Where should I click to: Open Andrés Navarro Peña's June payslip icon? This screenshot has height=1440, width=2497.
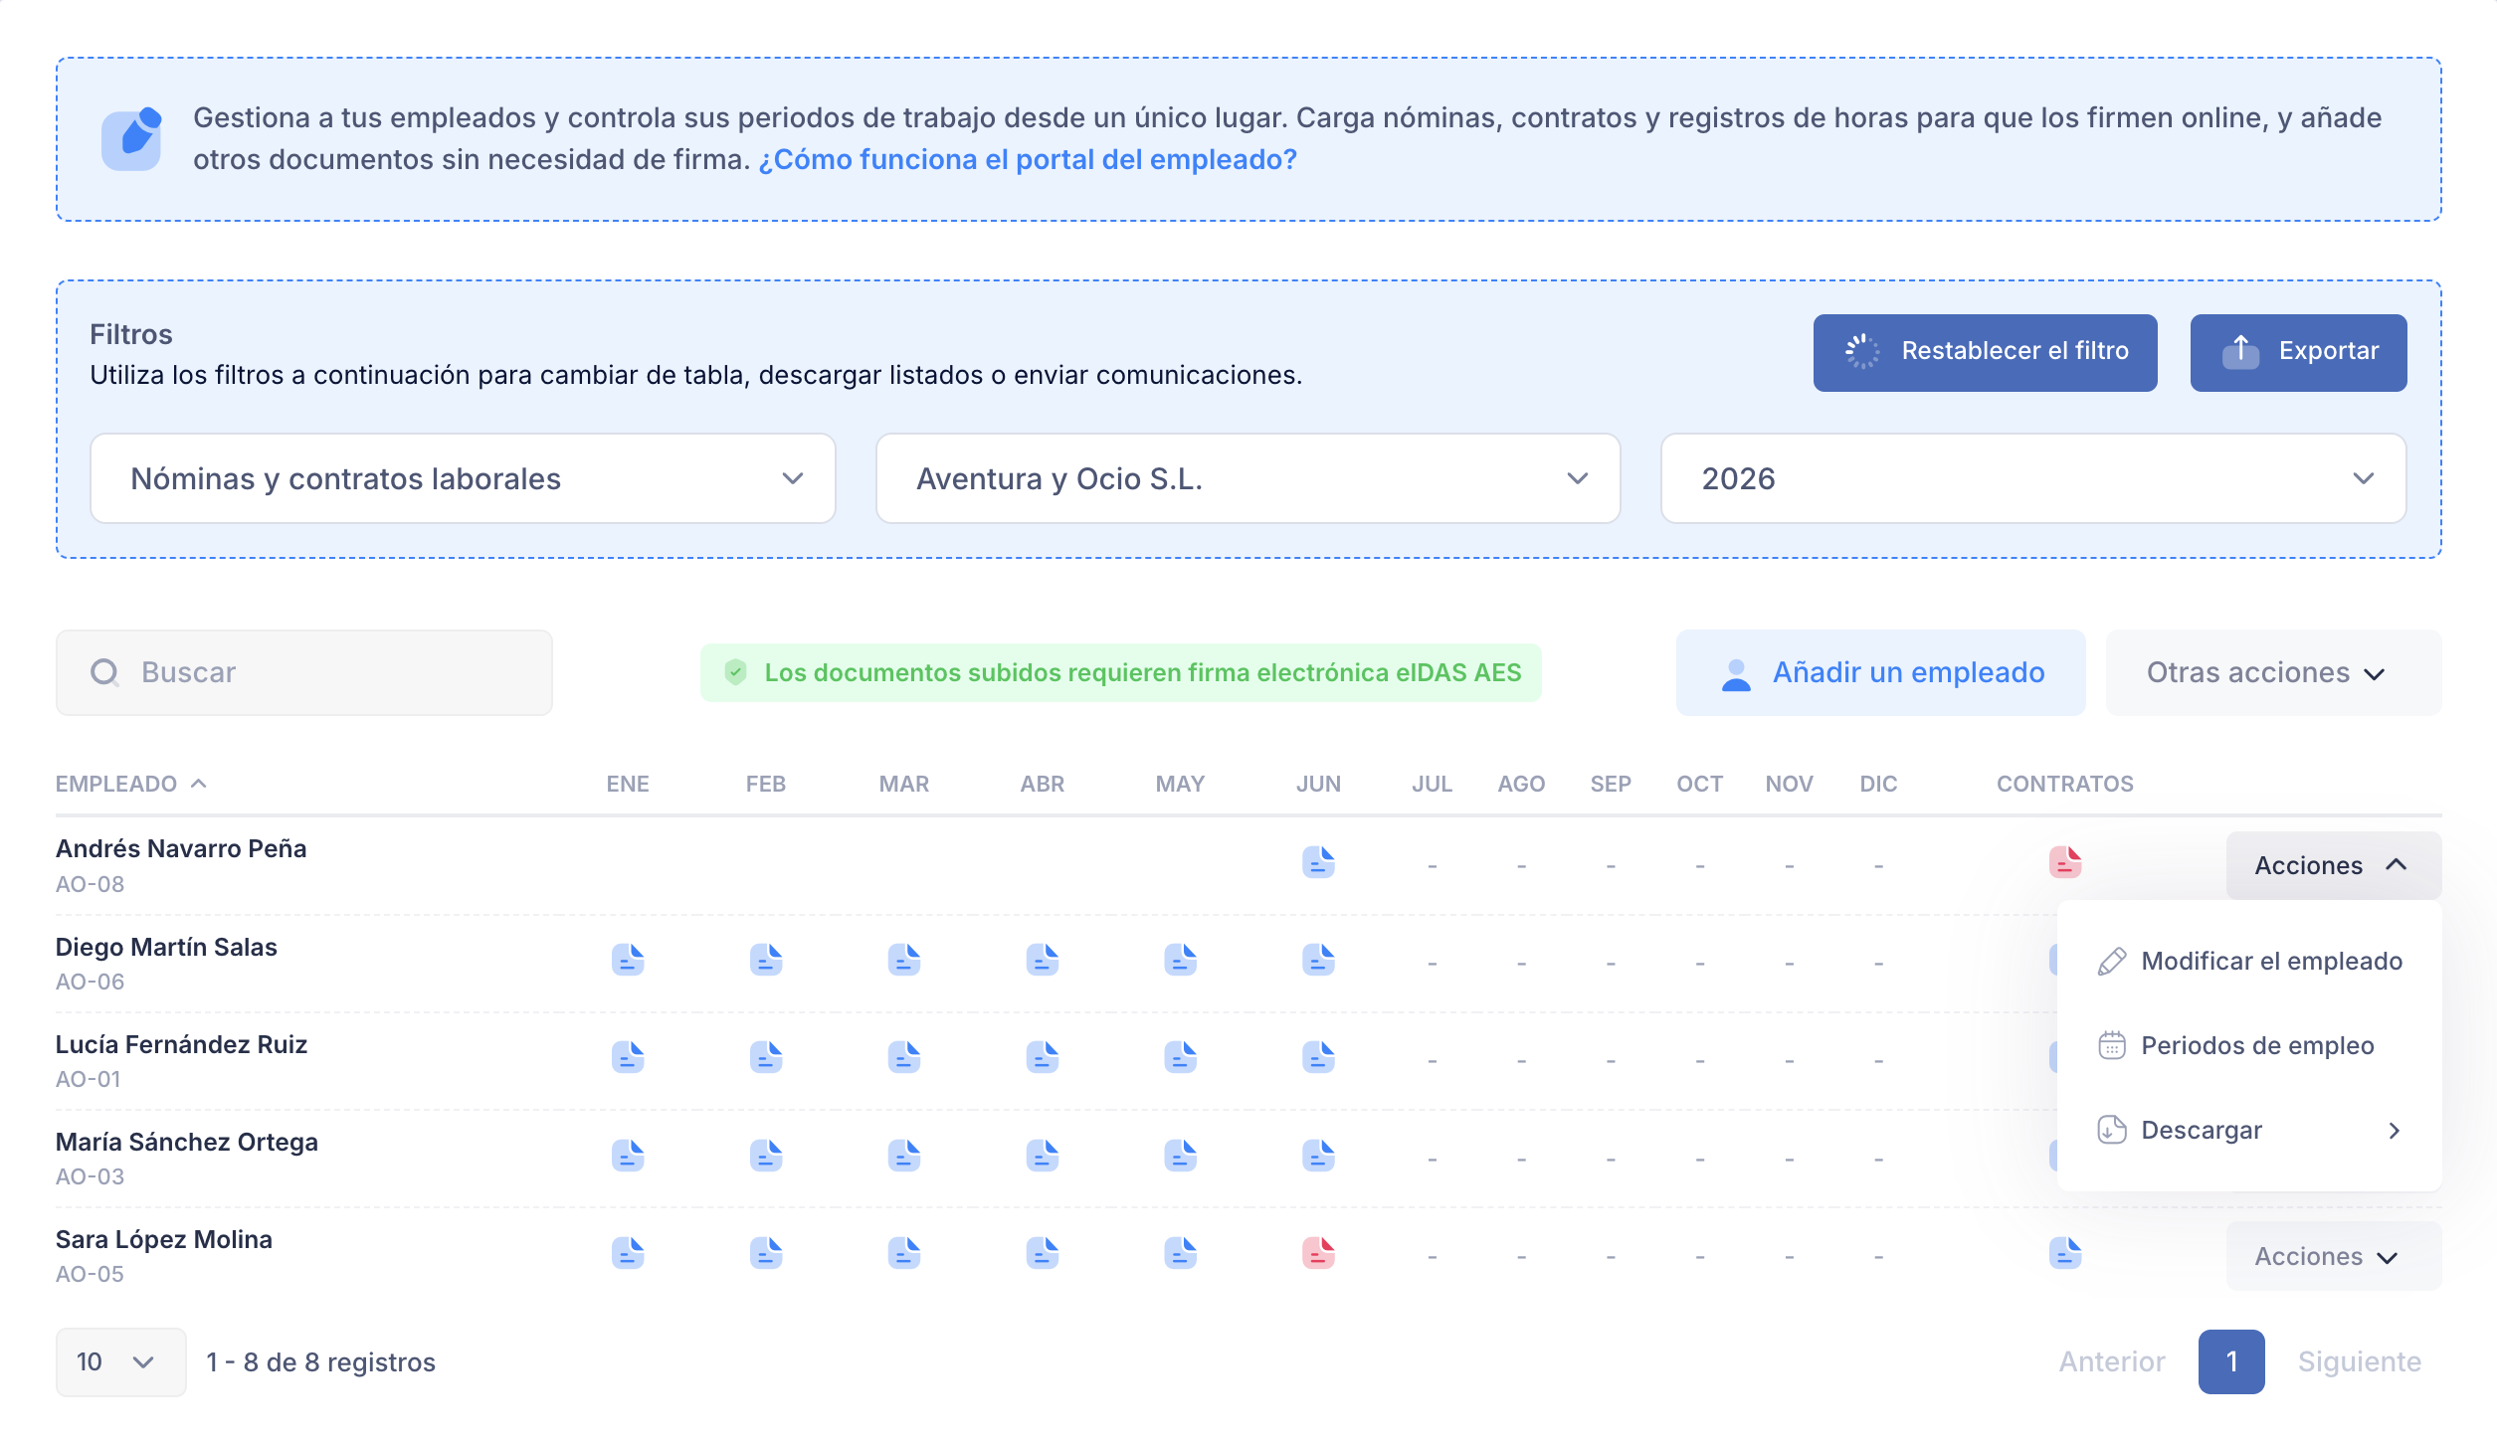pos(1318,861)
